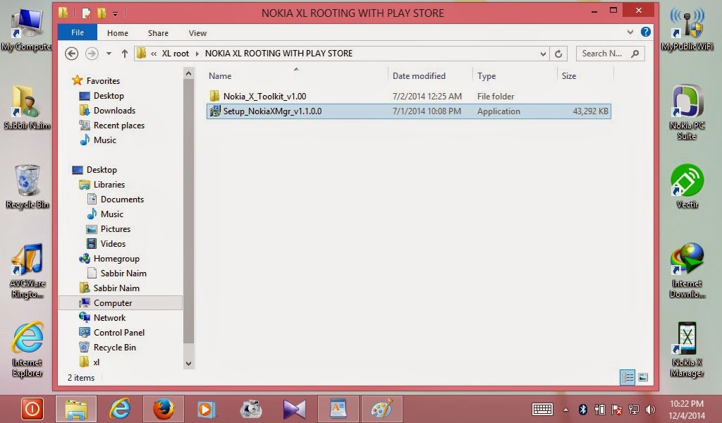Click the Bluetooth tray icon
The image size is (722, 423).
(x=582, y=409)
